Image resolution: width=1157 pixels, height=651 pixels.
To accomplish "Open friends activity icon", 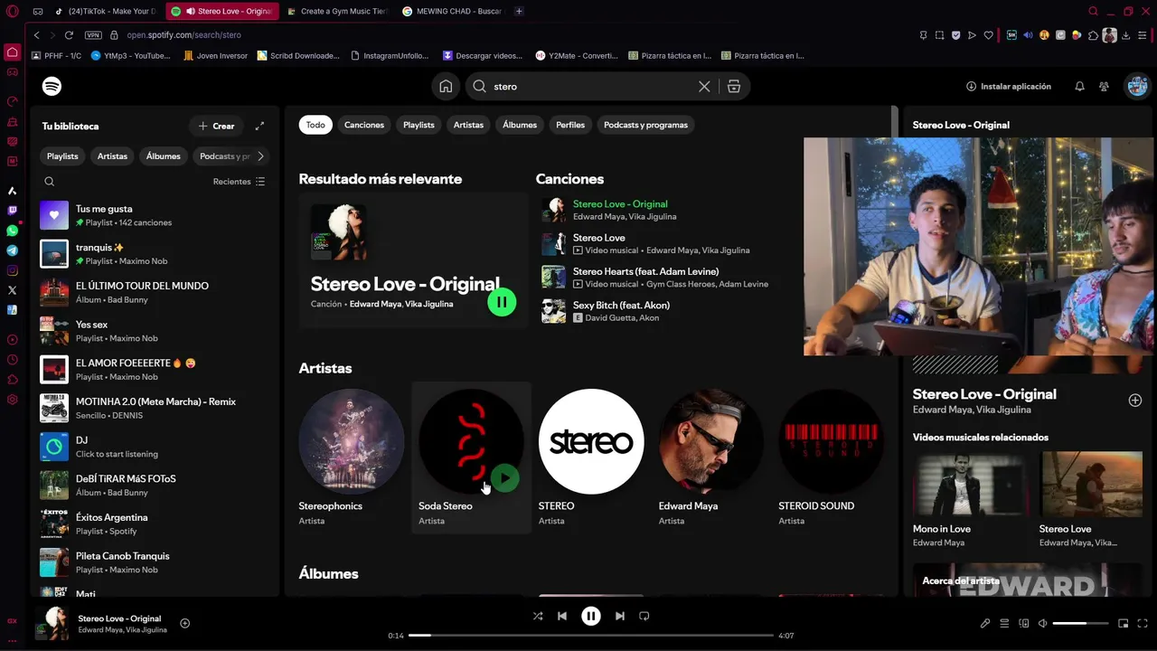I will pyautogui.click(x=1104, y=86).
